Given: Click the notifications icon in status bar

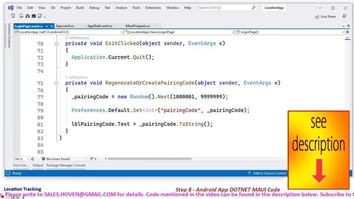Looking at the screenshot, I should click(x=8, y=173).
